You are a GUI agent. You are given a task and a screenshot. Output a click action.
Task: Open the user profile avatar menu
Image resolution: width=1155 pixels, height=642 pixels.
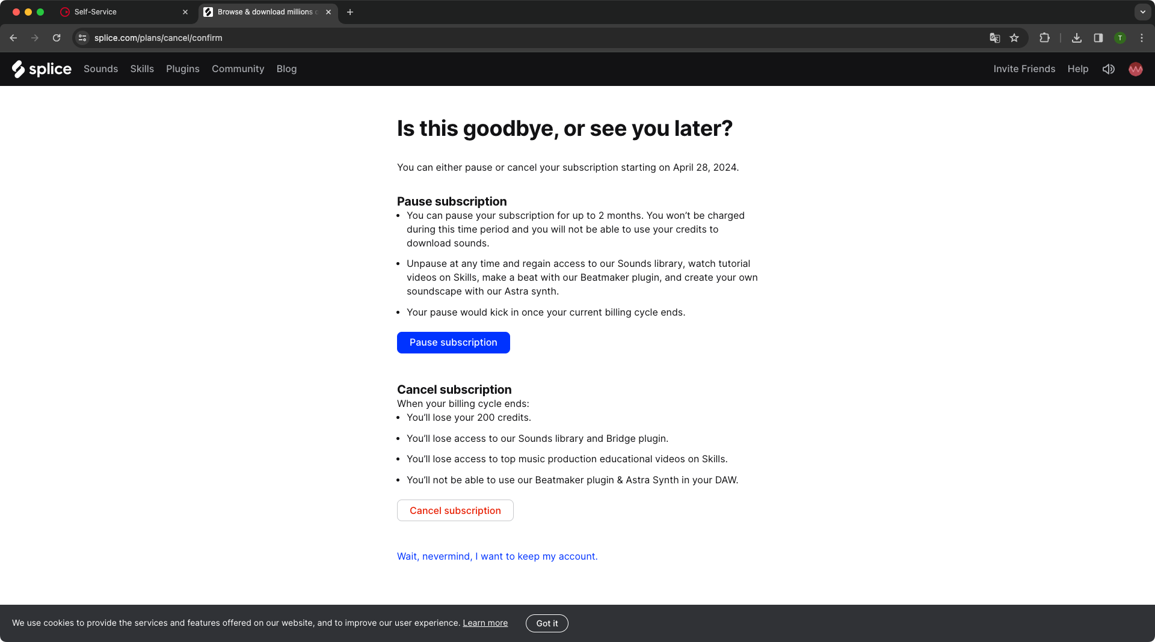1135,69
